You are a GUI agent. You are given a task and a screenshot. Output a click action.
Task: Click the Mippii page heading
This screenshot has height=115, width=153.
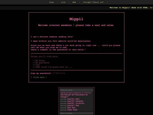pyautogui.click(x=76, y=19)
